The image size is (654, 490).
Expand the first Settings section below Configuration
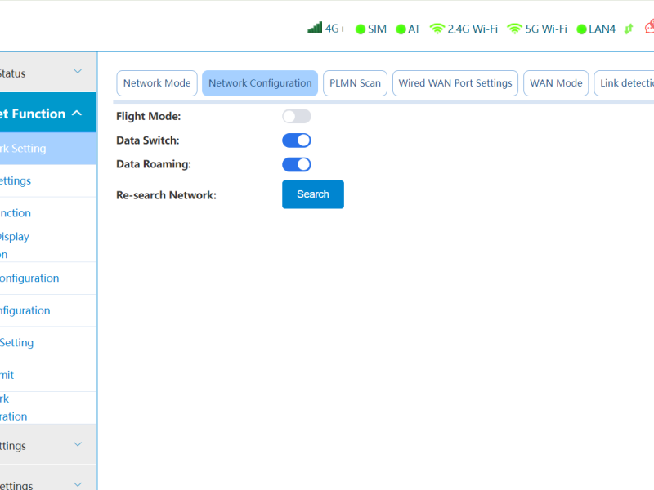78,445
